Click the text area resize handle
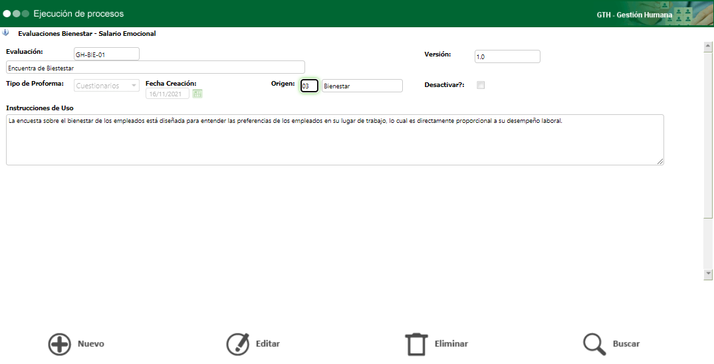This screenshot has height=364, width=714. pyautogui.click(x=659, y=161)
